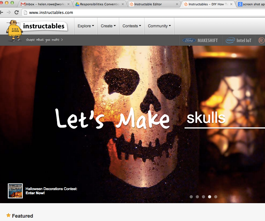Go back to the previous page
The image size is (265, 221).
(x=3, y=12)
